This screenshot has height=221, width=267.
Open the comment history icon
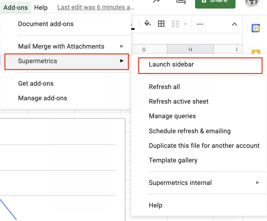(x=181, y=2)
